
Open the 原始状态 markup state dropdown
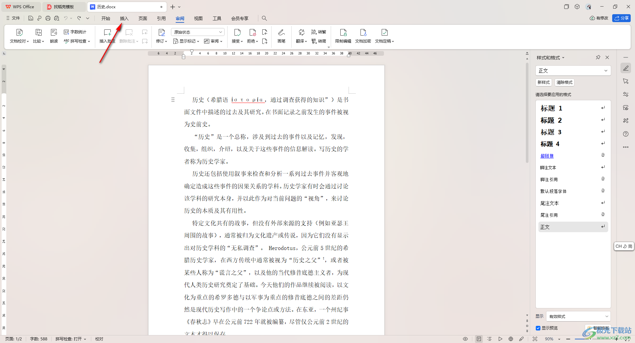pos(198,32)
